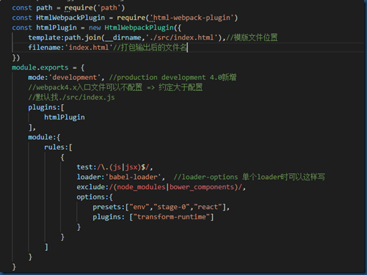Click comment containing './src/index.js'
367x275 pixels.
click(x=71, y=98)
